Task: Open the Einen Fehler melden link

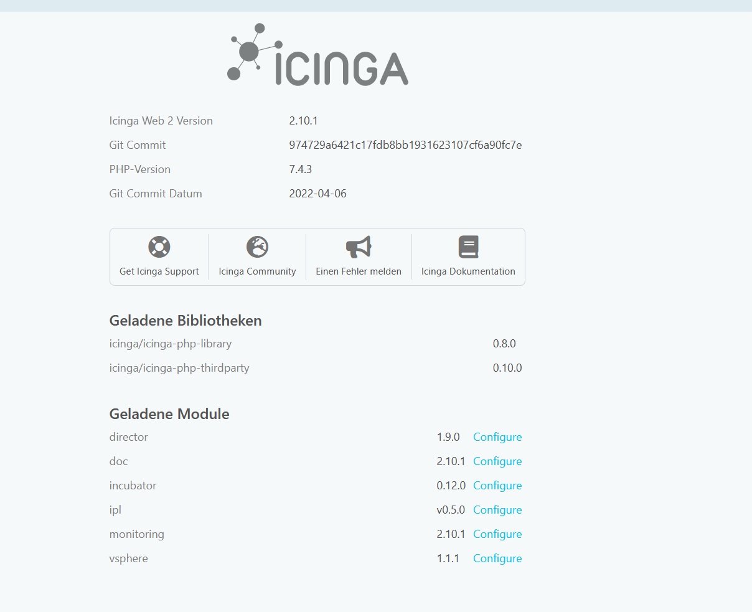Action: pos(359,271)
